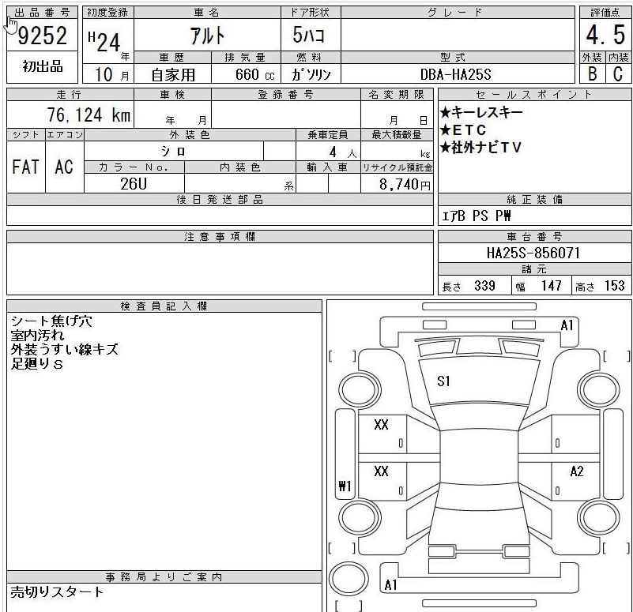Viewport: 633px width, 612px height.
Task: Click the A1 damage mark near the front bumper
Action: tap(567, 325)
